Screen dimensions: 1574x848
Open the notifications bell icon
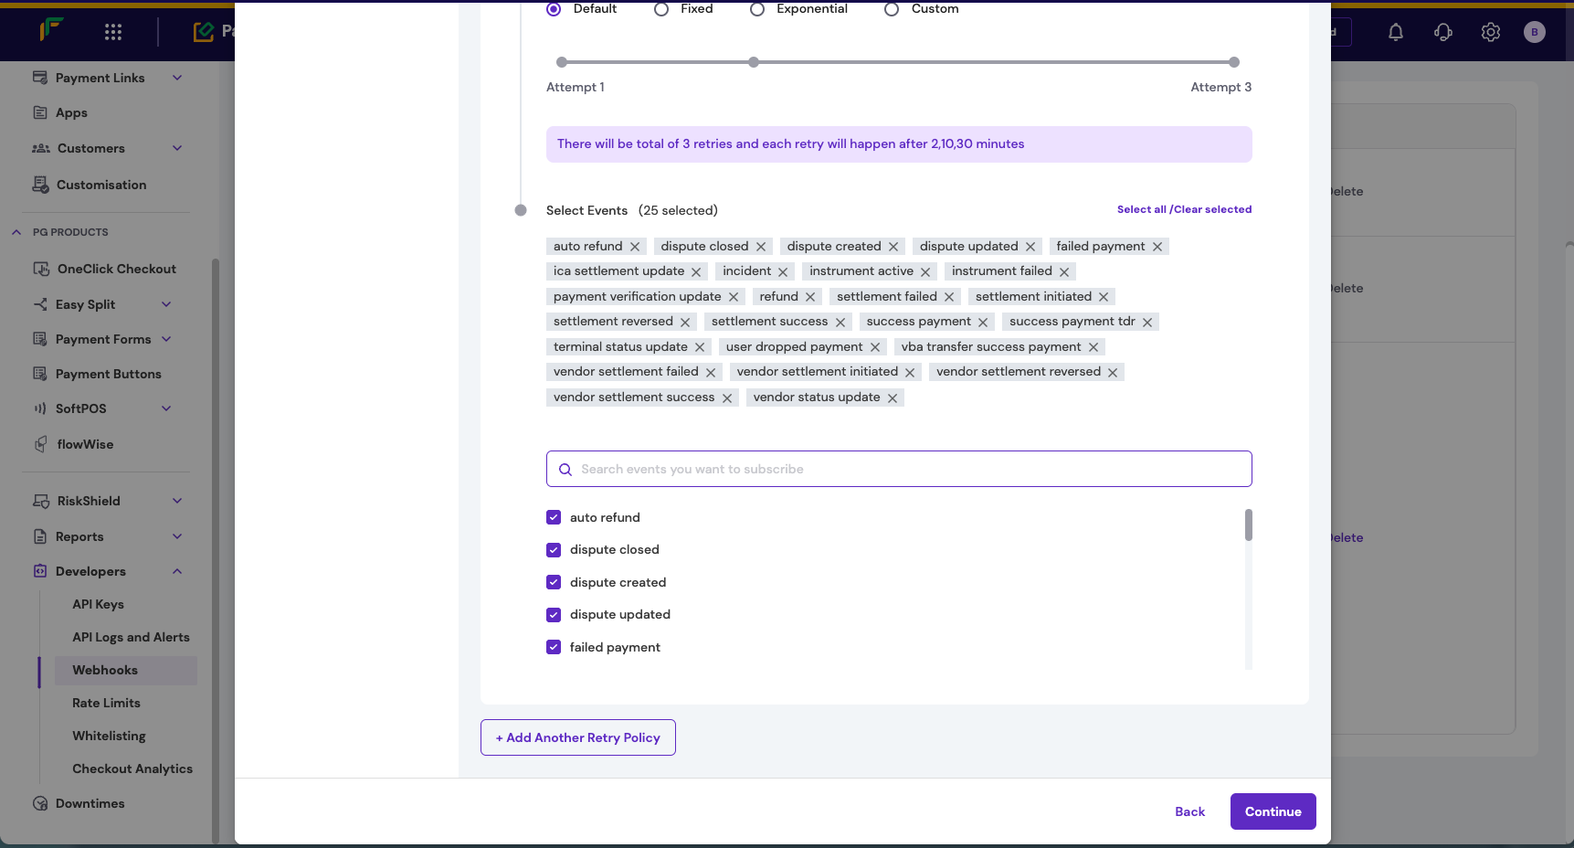click(x=1395, y=32)
